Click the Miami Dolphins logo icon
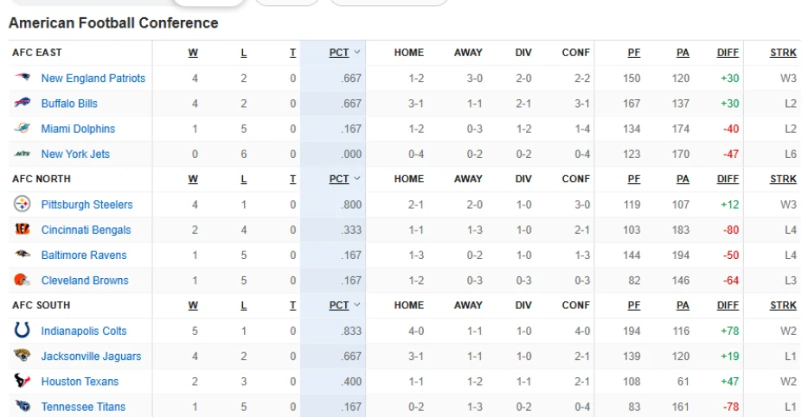Screen dimensions: 808x417 [22, 129]
